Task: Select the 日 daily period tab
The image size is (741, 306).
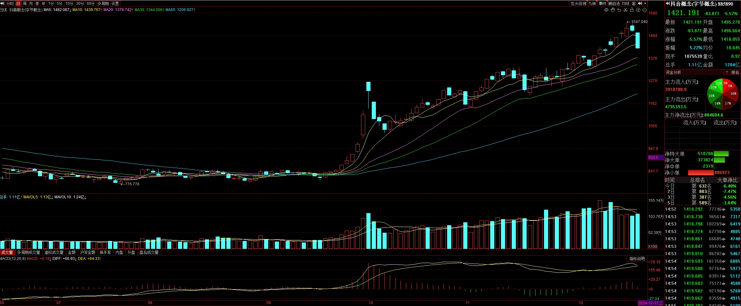Action: point(18,3)
